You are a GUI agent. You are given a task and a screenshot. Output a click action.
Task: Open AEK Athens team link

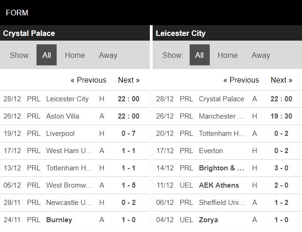219,185
